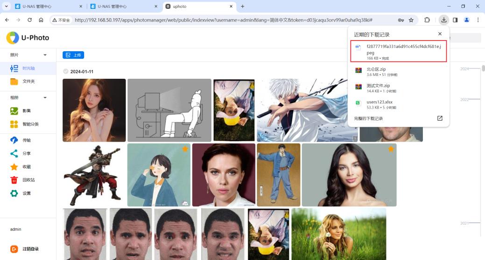Click the 上传 upload button

click(73, 55)
